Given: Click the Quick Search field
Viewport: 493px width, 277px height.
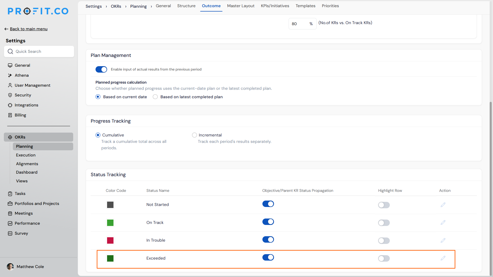Looking at the screenshot, I should tap(39, 52).
